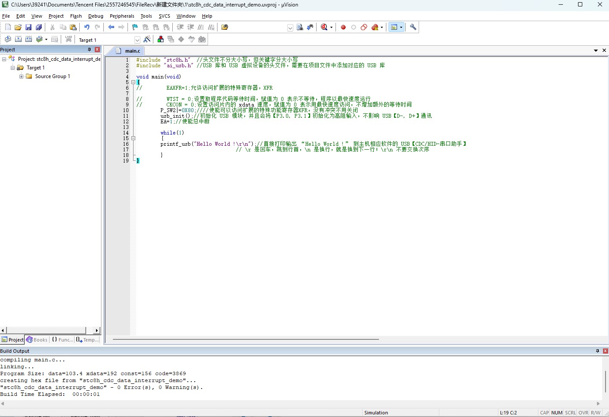Collapse the Project stc8h_cdc_data_interrupt_demo root node
The width and height of the screenshot is (609, 417).
(x=4, y=59)
